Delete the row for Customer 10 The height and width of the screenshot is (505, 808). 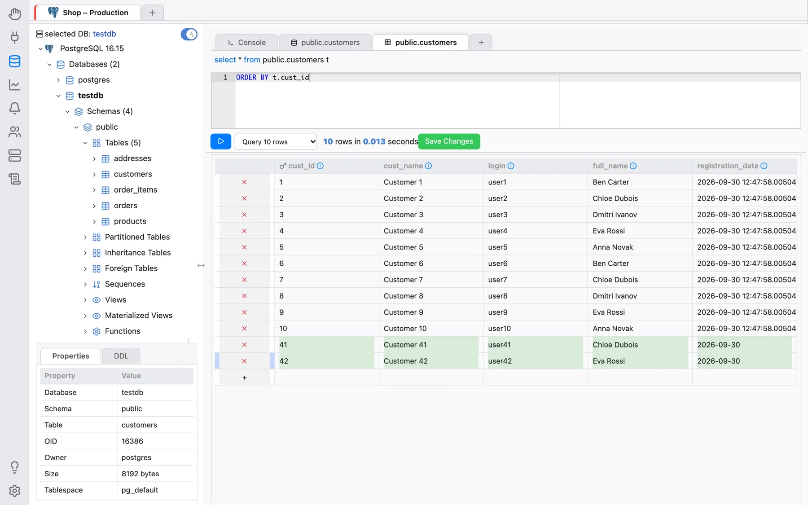tap(244, 329)
